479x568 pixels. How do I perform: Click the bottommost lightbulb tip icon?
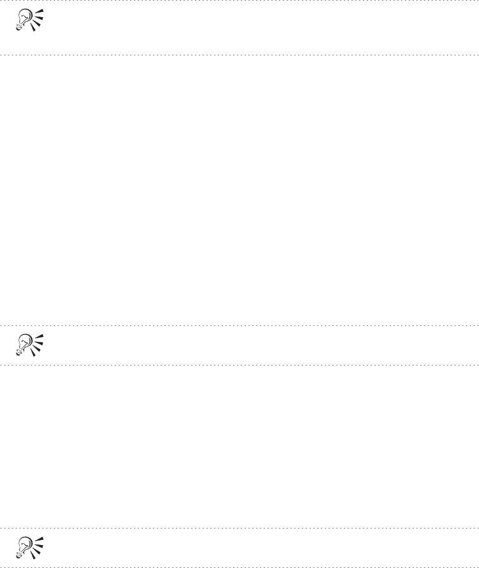[30, 548]
